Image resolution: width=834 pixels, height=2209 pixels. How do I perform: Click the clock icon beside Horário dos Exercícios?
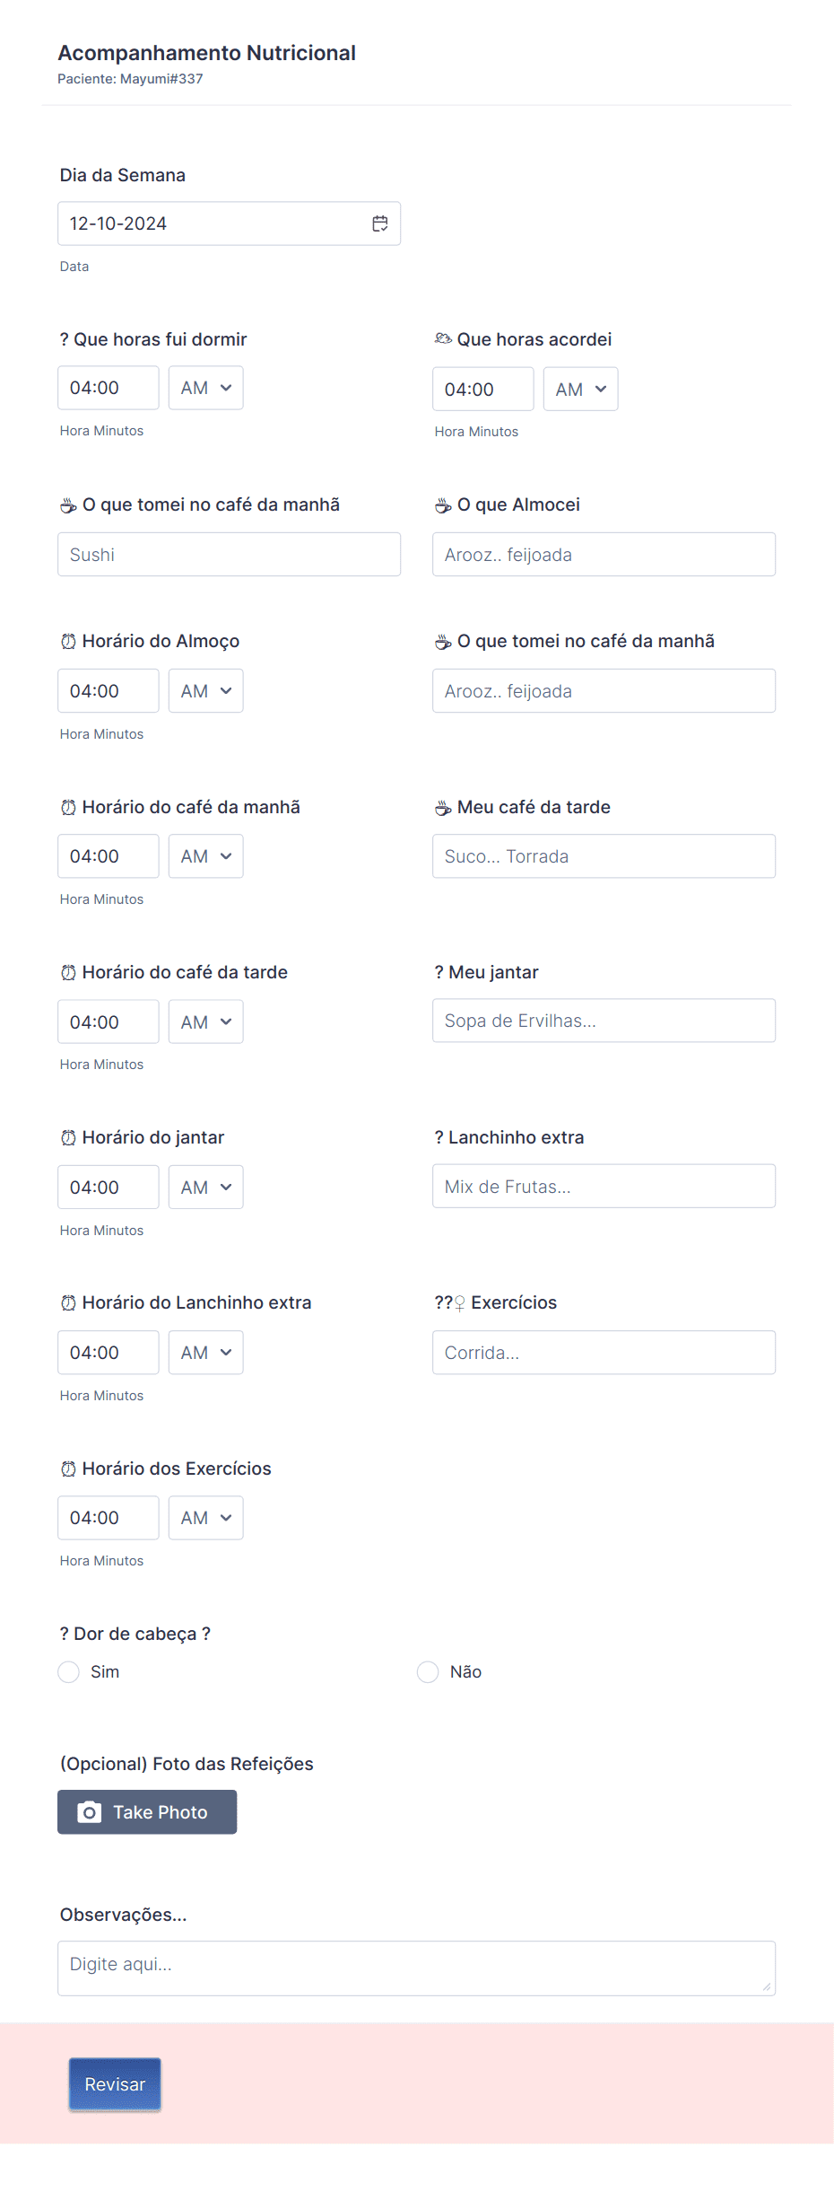68,1468
